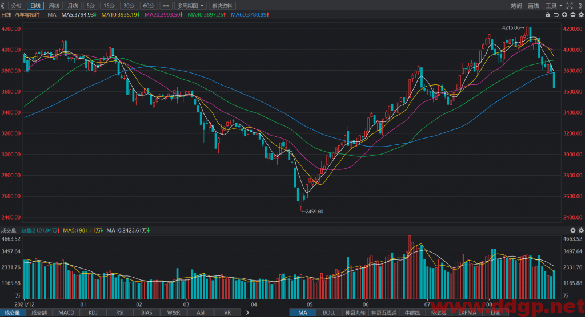Click 汽车零部件 sector name label
Screen dimensions: 585x317
27,14
